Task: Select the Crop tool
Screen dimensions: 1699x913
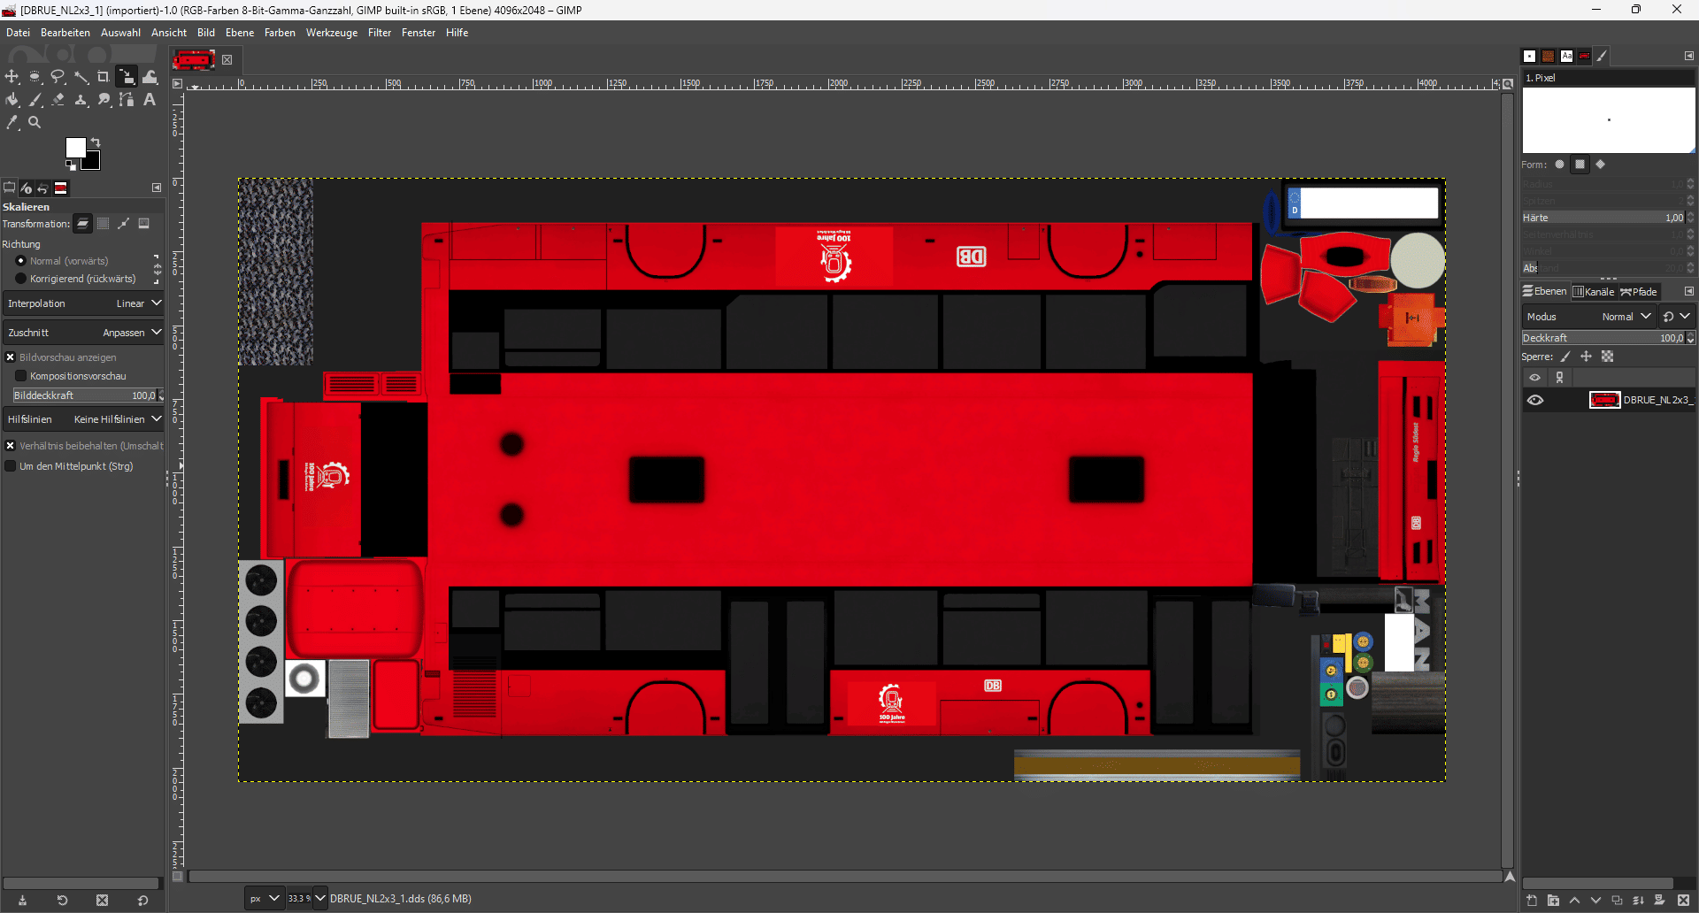Action: click(x=104, y=77)
